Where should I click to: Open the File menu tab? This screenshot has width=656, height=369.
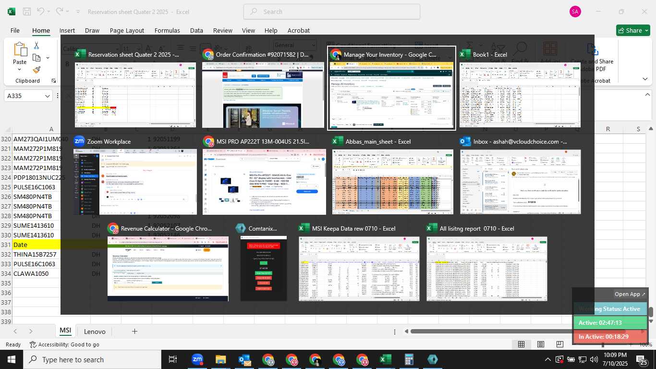pyautogui.click(x=15, y=30)
